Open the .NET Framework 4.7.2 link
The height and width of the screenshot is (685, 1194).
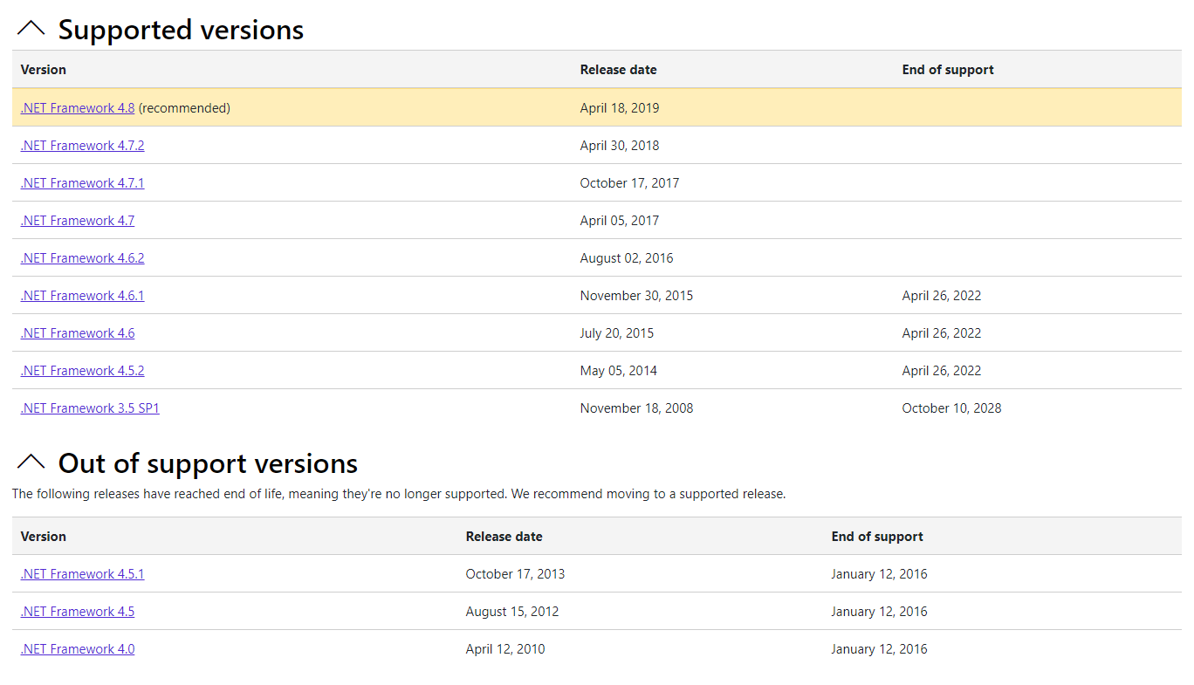[x=82, y=146]
